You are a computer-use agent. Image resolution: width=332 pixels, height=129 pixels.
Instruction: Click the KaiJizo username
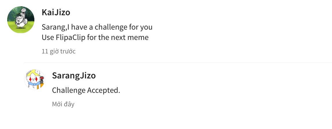click(x=56, y=13)
